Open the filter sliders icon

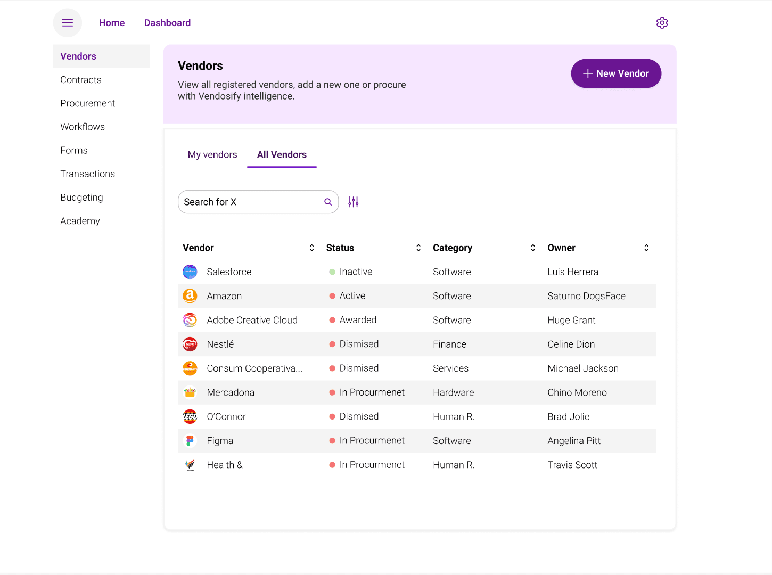(x=354, y=202)
